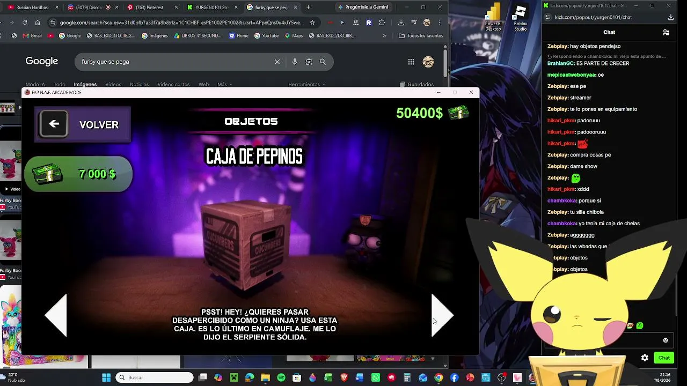This screenshot has height=386, width=687.
Task: Submit the search with the magnifier icon
Action: point(323,62)
